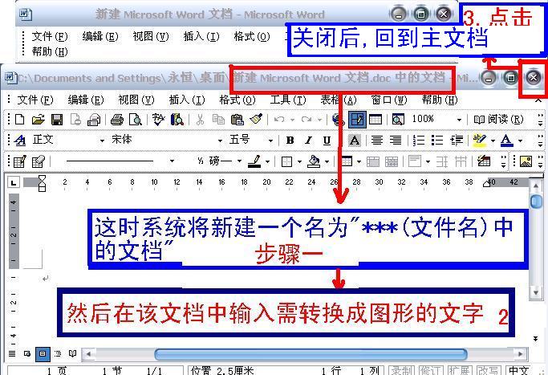Click the font color A swatch button

(x=506, y=140)
